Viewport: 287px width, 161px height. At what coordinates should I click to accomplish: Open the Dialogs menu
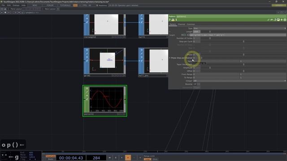16,5
